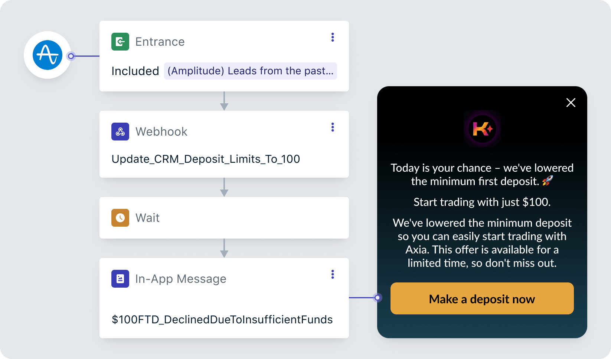Click the In-App Message step icon
611x359 pixels.
point(120,279)
